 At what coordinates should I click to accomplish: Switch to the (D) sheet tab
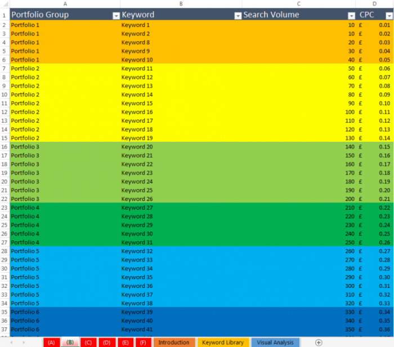[107, 343]
